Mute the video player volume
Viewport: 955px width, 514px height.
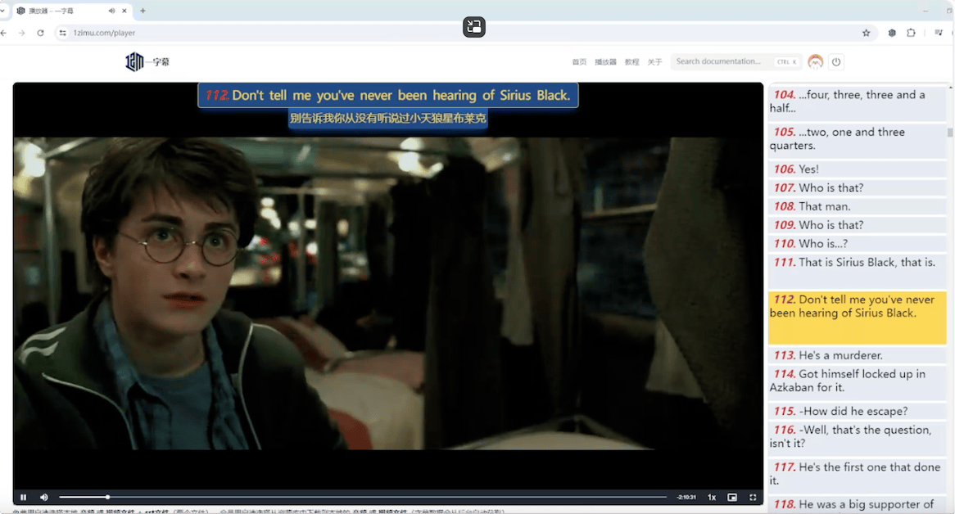tap(44, 497)
